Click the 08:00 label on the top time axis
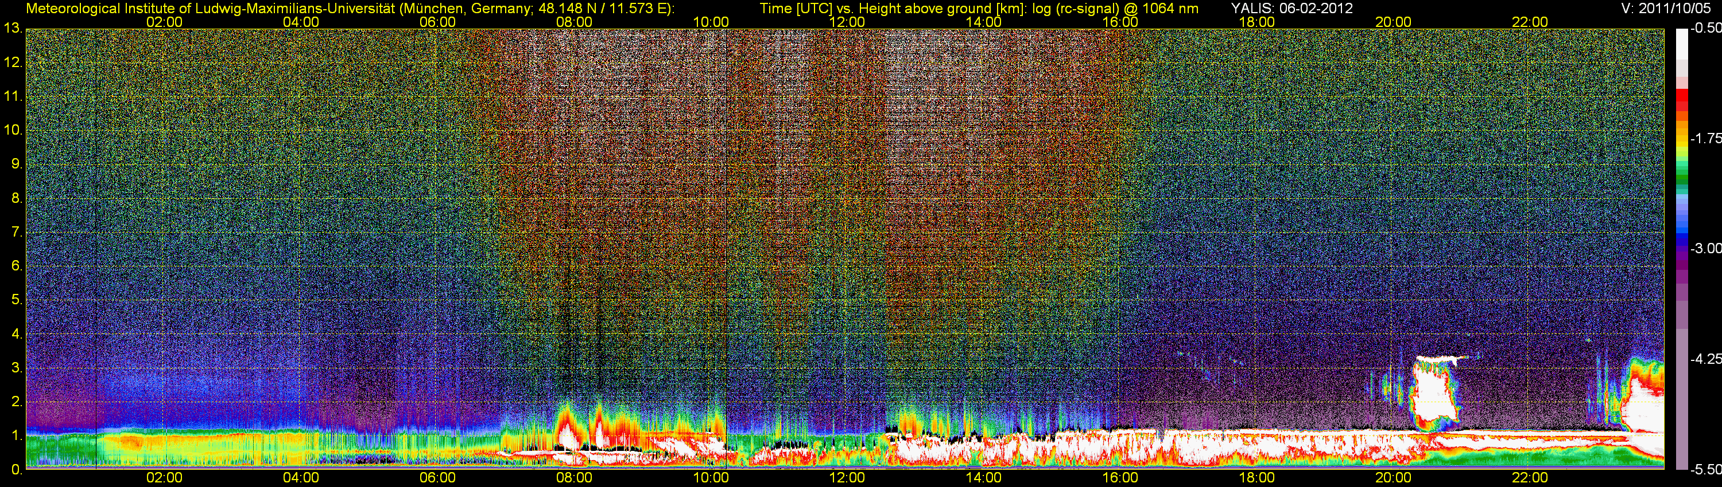The height and width of the screenshot is (487, 1722). tap(574, 22)
